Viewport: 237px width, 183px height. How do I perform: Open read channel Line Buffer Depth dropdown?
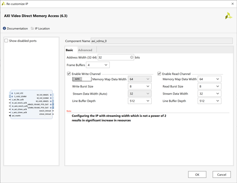209,101
